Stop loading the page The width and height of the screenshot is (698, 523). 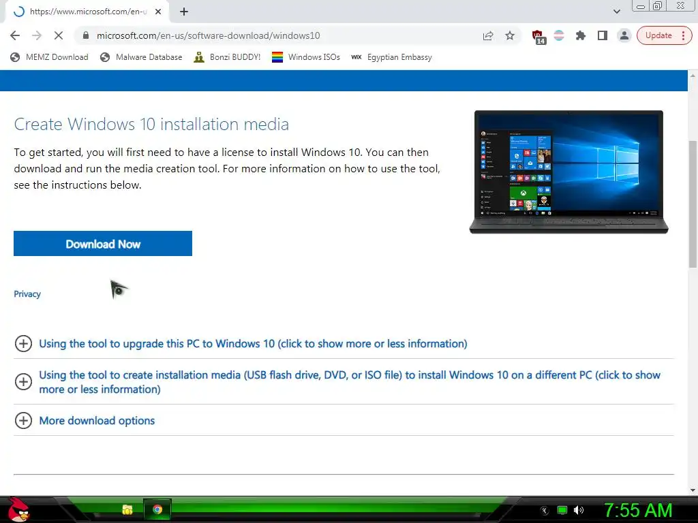click(x=59, y=35)
